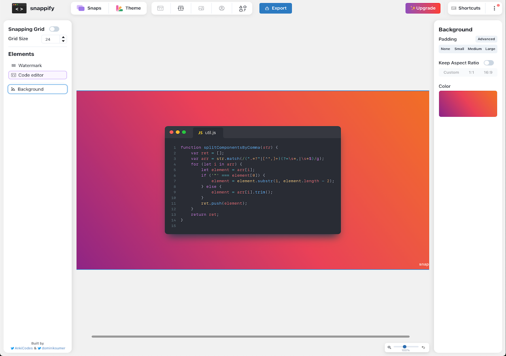Click the Export button
This screenshot has height=356, width=506.
[x=276, y=8]
